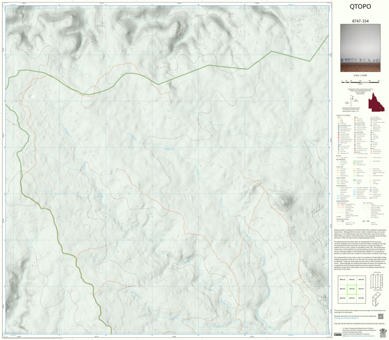The image size is (389, 340).
Task: Click the horizontal folds diagram icon
Action: tap(377, 281)
